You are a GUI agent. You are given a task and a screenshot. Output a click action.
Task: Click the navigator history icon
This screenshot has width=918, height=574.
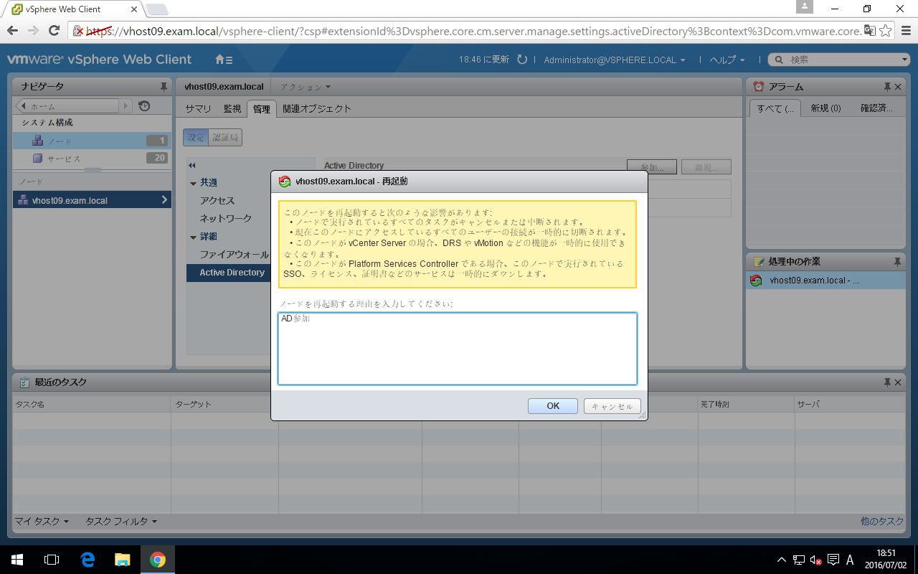144,106
